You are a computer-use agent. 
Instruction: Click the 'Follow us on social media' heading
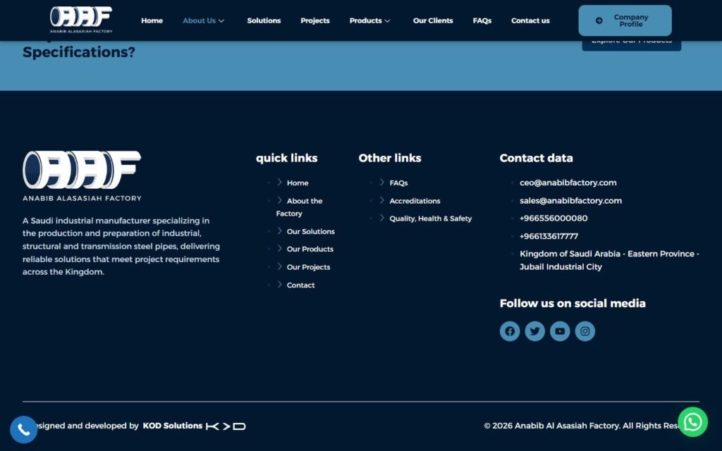[573, 303]
